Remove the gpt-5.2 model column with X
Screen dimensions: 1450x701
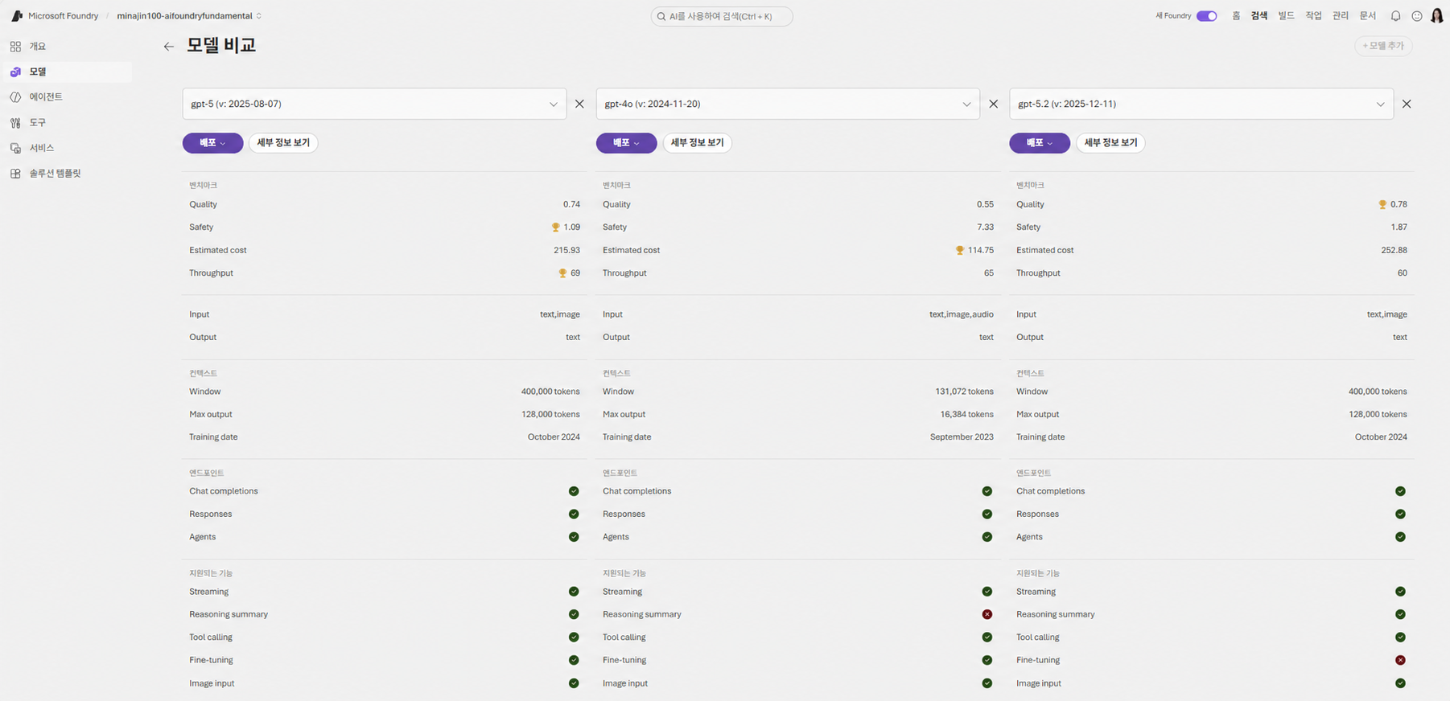[1407, 104]
